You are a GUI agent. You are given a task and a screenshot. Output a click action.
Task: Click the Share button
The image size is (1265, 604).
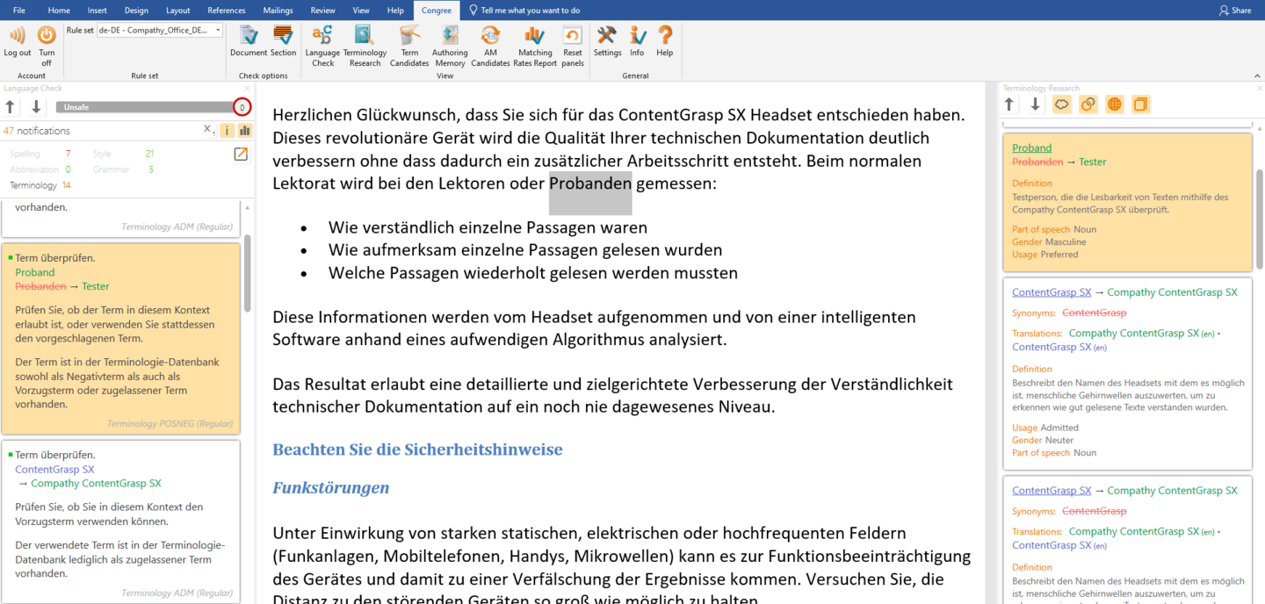tap(1235, 11)
